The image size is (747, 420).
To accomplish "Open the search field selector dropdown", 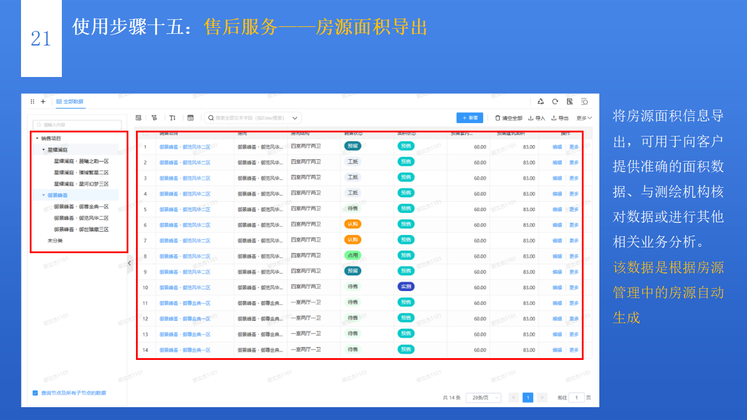I will (x=295, y=117).
